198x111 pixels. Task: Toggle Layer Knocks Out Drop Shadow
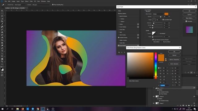153,40
